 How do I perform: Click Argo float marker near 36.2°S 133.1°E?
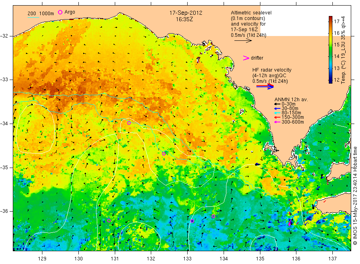pos(192,221)
